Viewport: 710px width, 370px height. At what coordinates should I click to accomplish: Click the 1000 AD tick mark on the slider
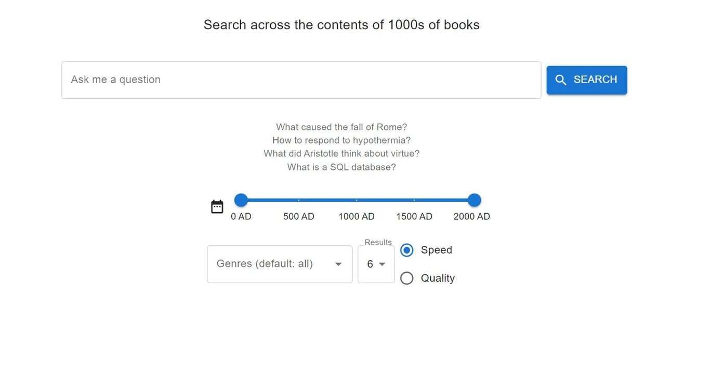coord(356,200)
